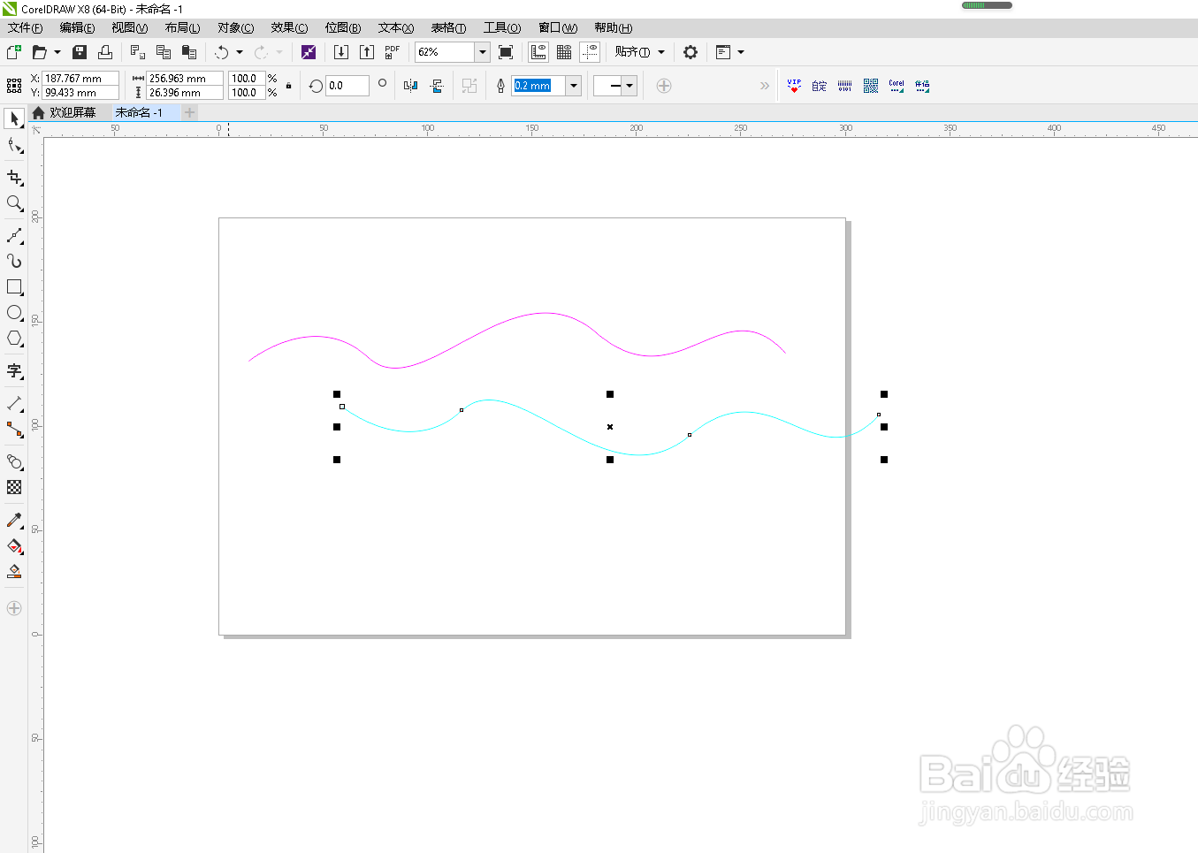Click the Print icon
This screenshot has width=1198, height=853.
[x=105, y=52]
